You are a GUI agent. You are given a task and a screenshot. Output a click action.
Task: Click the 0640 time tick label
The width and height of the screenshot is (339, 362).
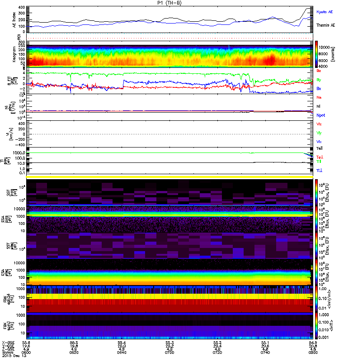122,352
